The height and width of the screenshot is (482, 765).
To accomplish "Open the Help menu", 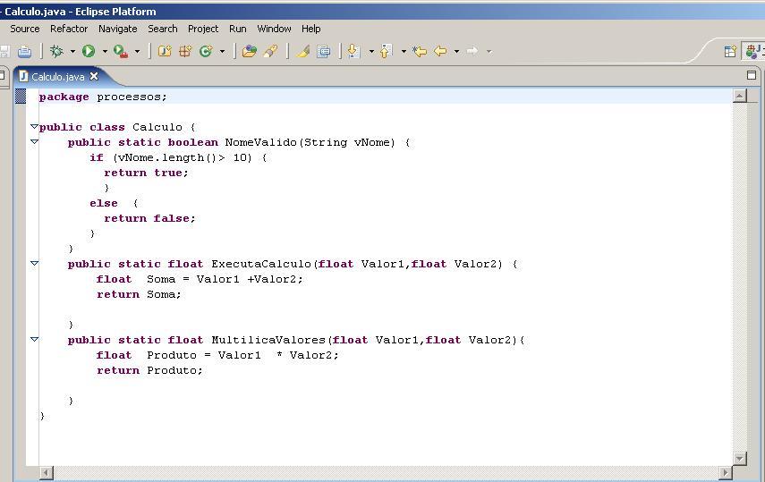I will tap(310, 29).
